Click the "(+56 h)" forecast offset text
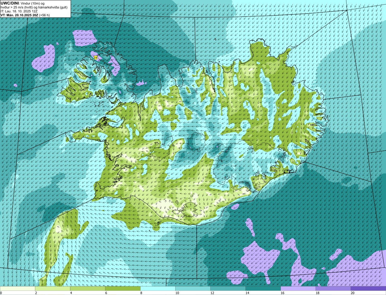Screen dimensions: 386x295 click(x=44, y=15)
